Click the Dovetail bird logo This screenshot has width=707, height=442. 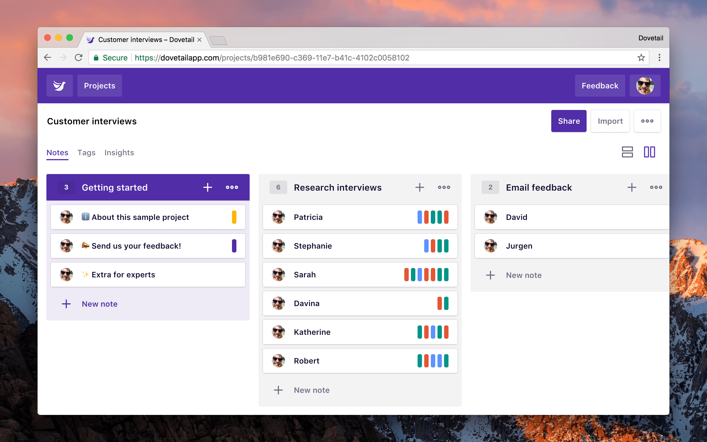pyautogui.click(x=59, y=85)
